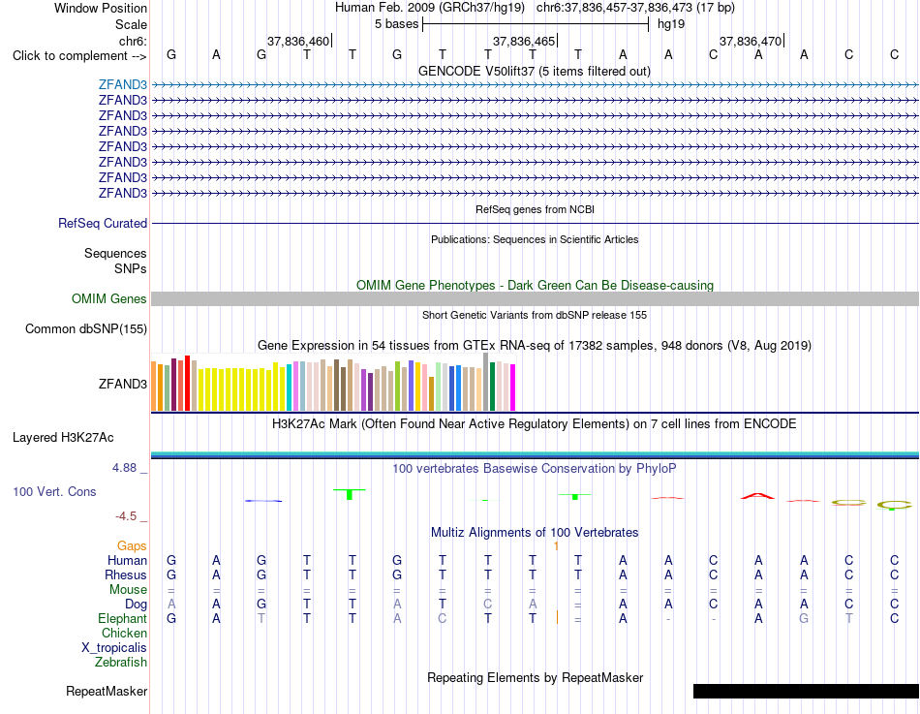Screen dimensions: 920x714
Task: Click the Dog species label
Action: point(137,605)
